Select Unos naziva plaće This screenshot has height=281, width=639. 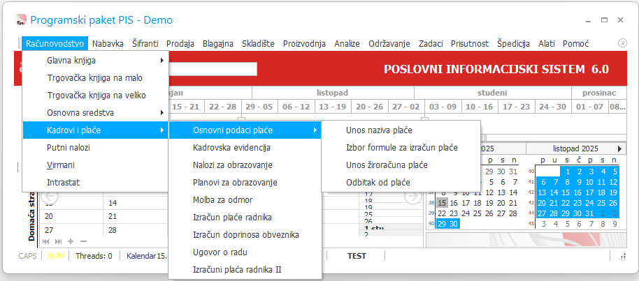point(401,130)
